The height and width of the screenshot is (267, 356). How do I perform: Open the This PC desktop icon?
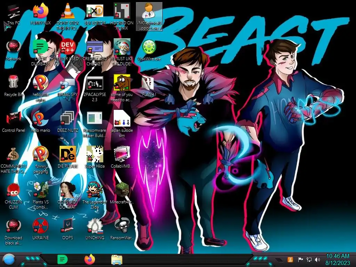14,15
